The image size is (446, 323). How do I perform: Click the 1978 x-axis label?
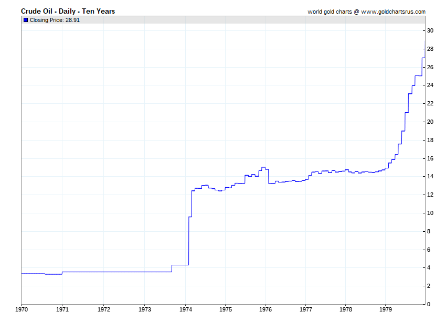pyautogui.click(x=346, y=309)
